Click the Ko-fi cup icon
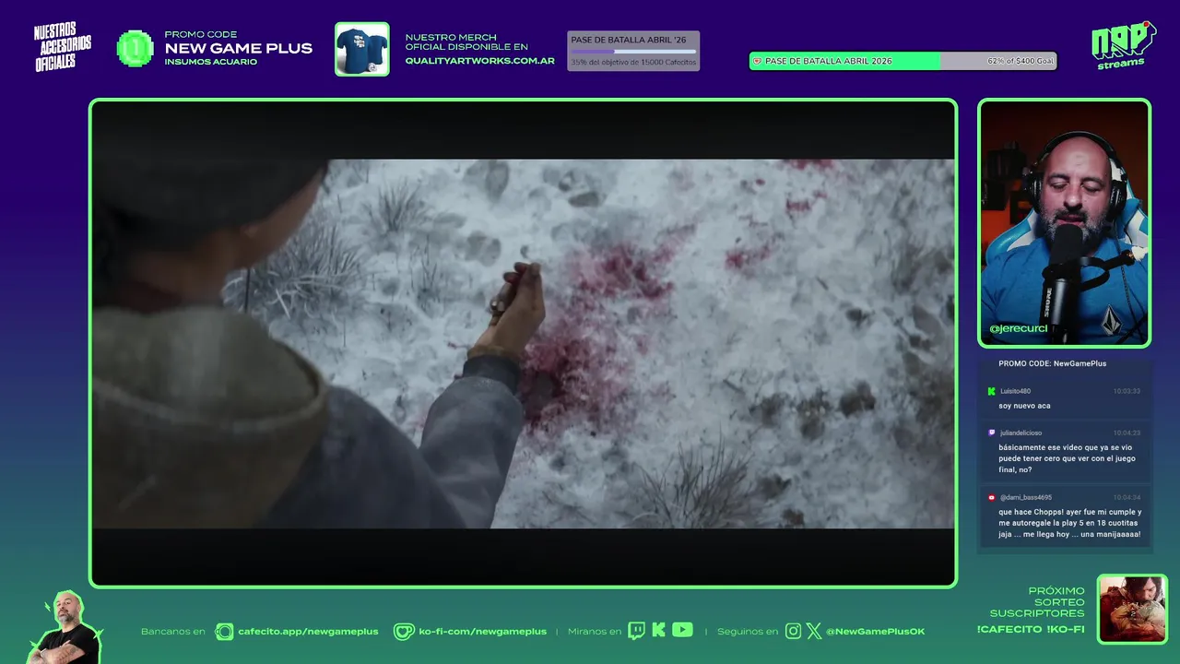This screenshot has height=664, width=1180. [x=404, y=632]
